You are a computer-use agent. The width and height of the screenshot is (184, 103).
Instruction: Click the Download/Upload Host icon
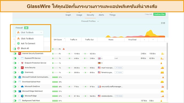[20, 82]
